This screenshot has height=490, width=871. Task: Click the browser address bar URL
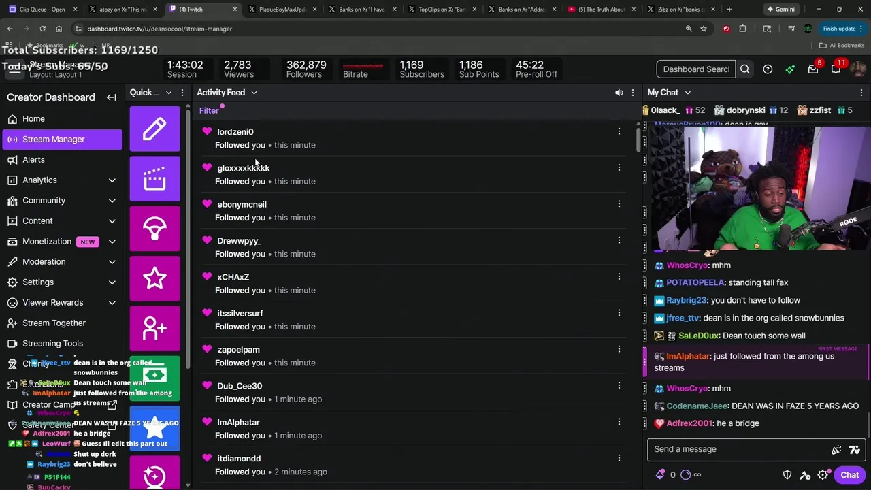160,29
